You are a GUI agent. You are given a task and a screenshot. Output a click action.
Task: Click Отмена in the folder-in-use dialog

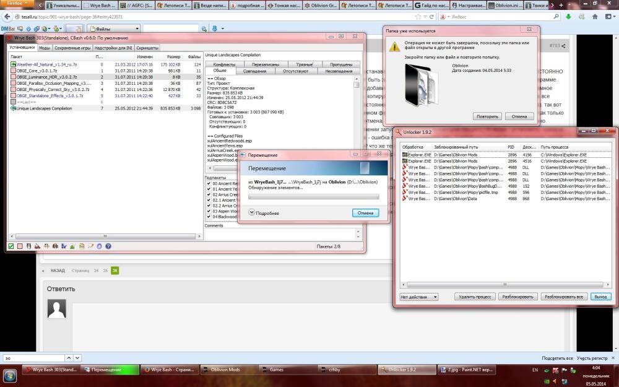[x=519, y=116]
